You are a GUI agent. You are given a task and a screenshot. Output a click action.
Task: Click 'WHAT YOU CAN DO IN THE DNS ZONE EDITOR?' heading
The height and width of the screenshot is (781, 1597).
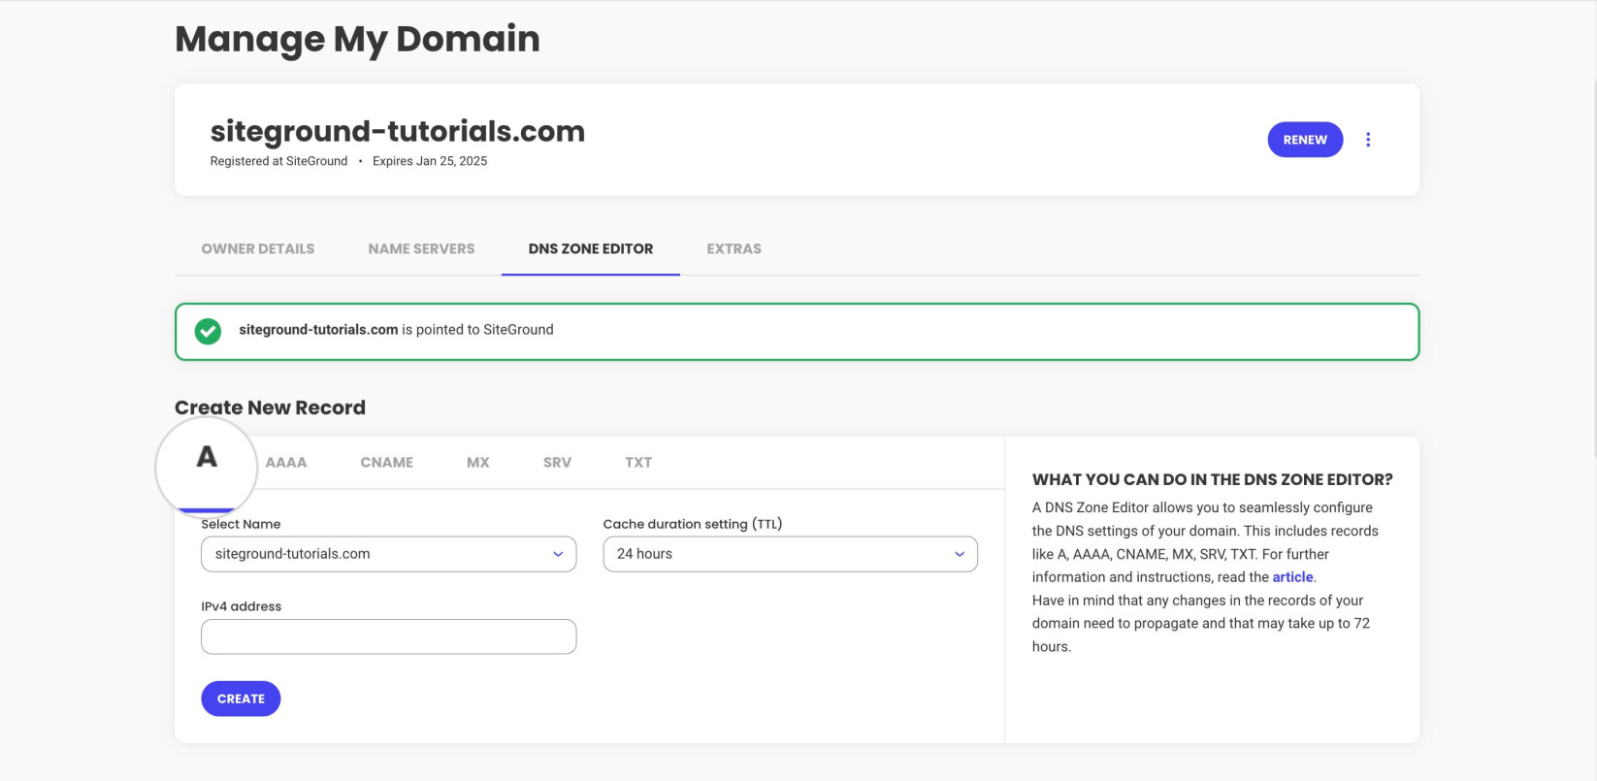[1213, 479]
